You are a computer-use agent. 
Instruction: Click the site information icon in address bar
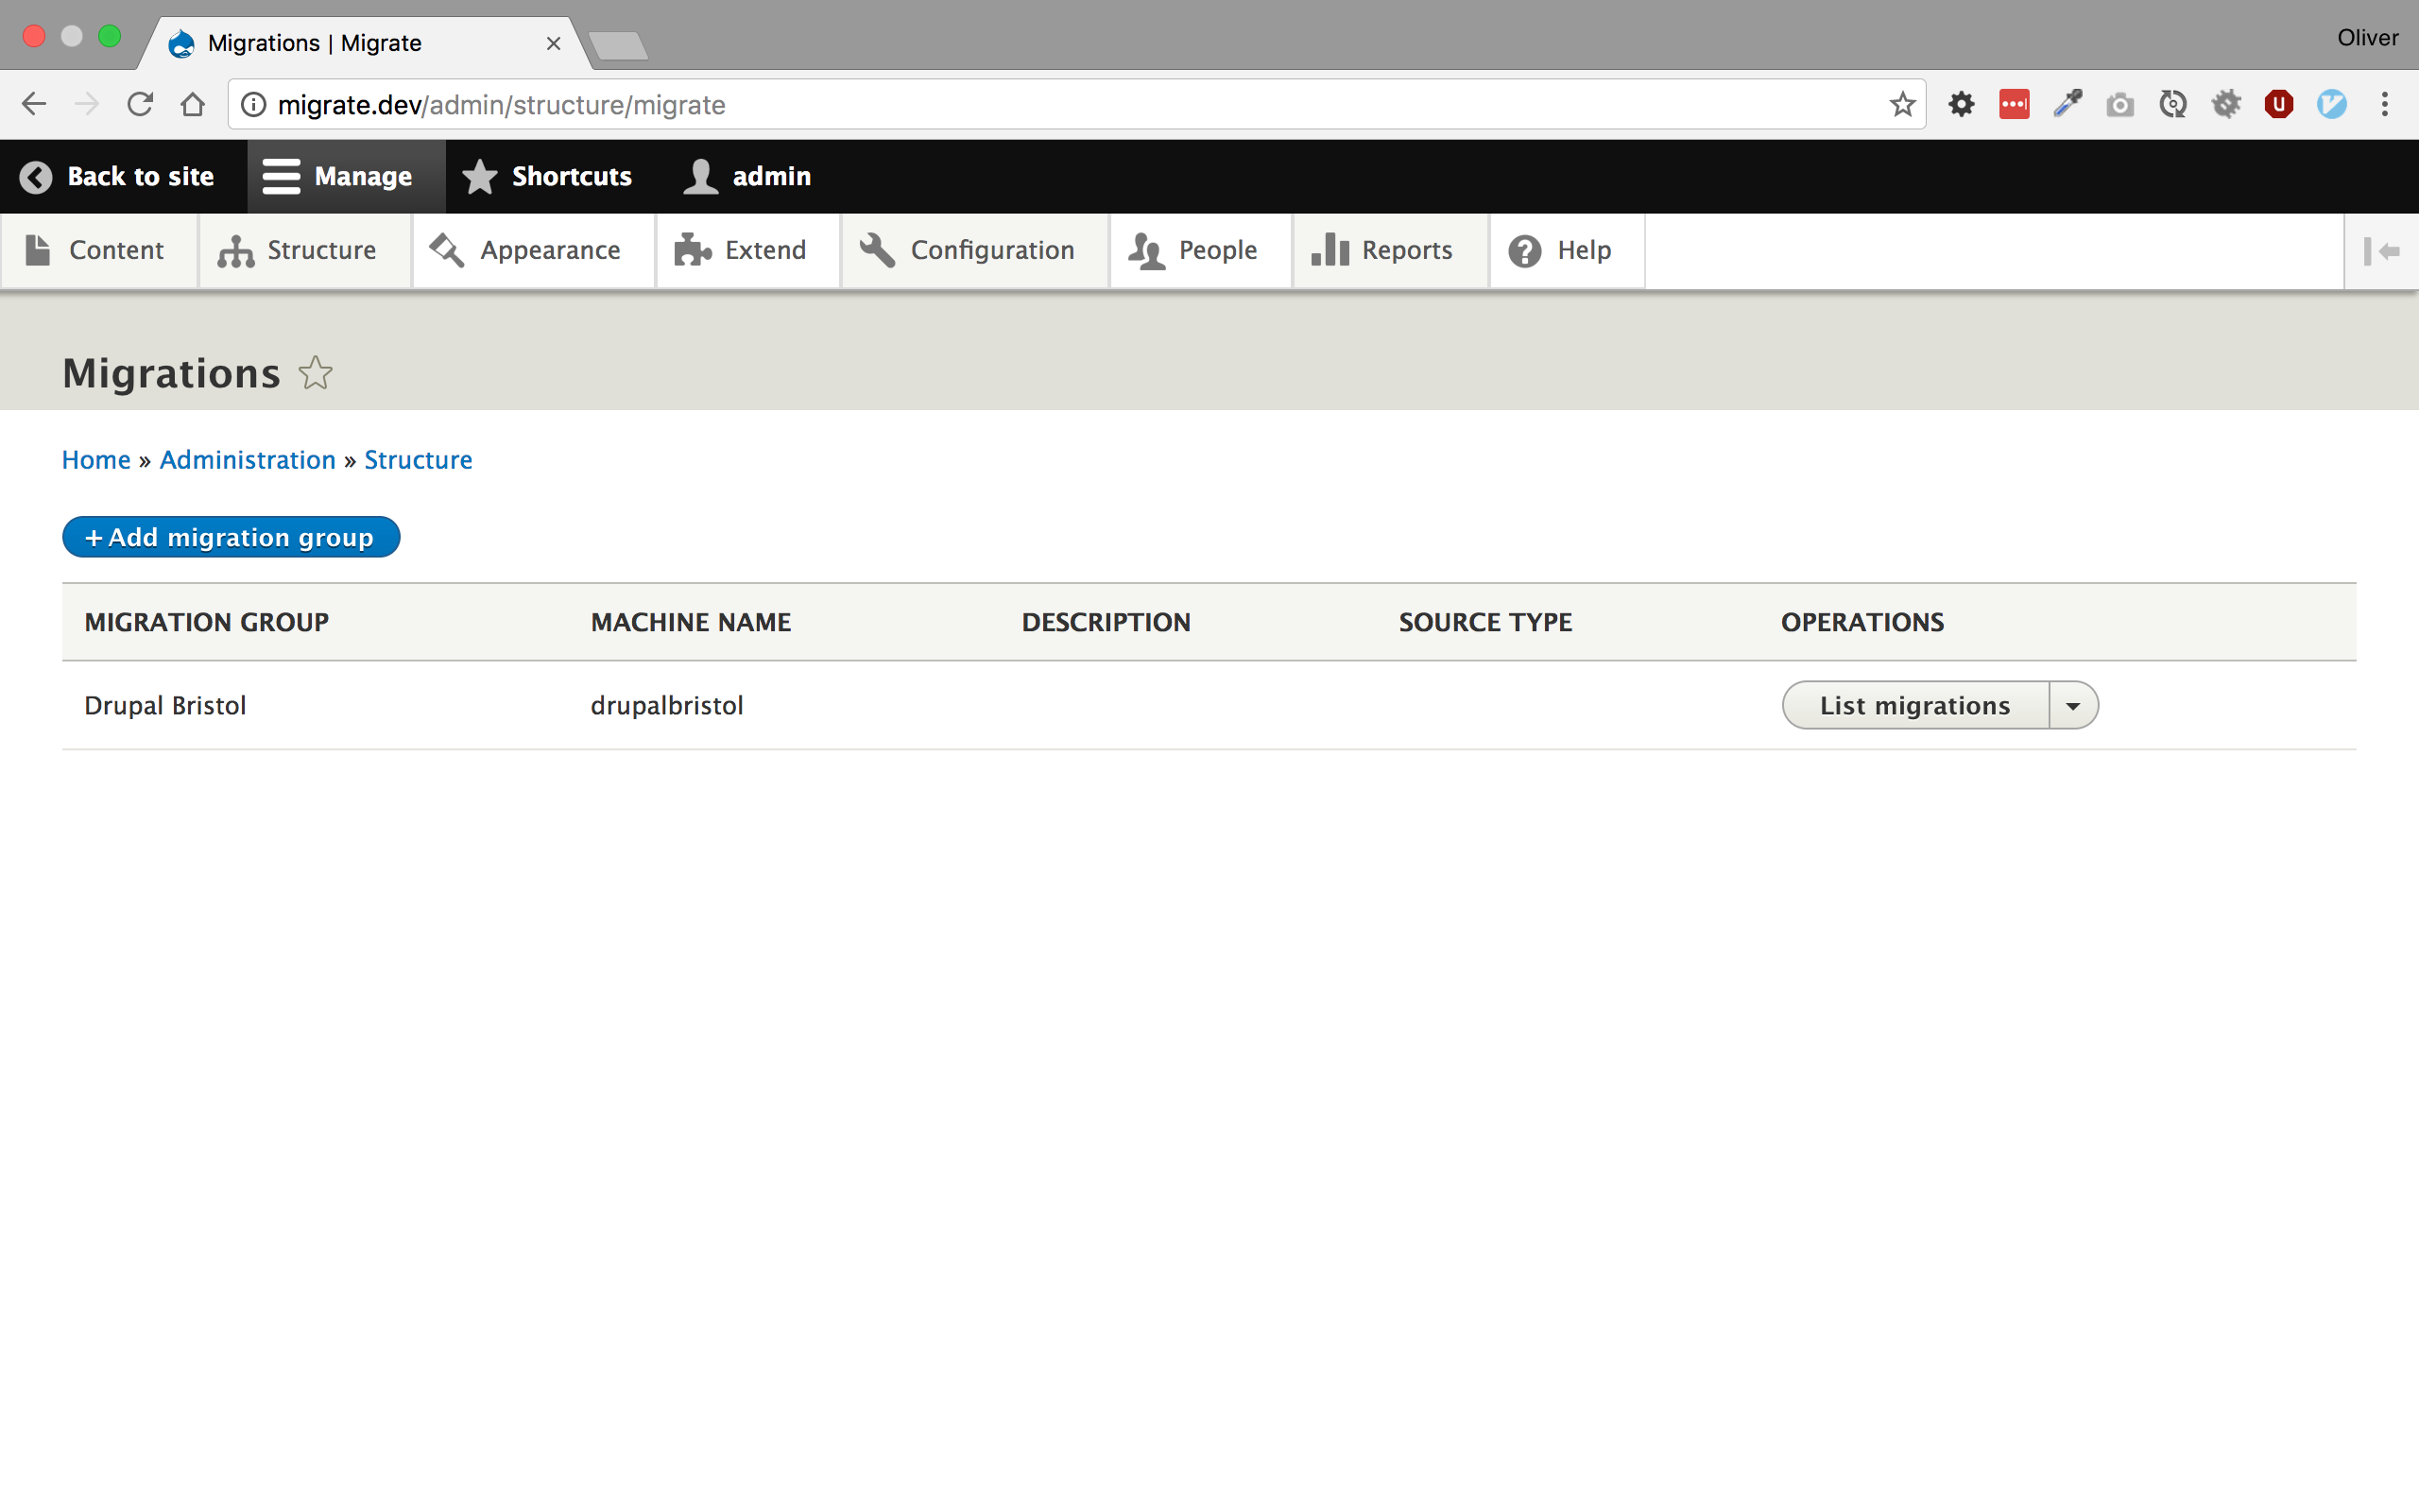tap(254, 105)
